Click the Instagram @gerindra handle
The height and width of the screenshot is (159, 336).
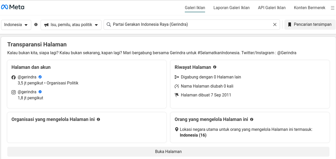(27, 92)
